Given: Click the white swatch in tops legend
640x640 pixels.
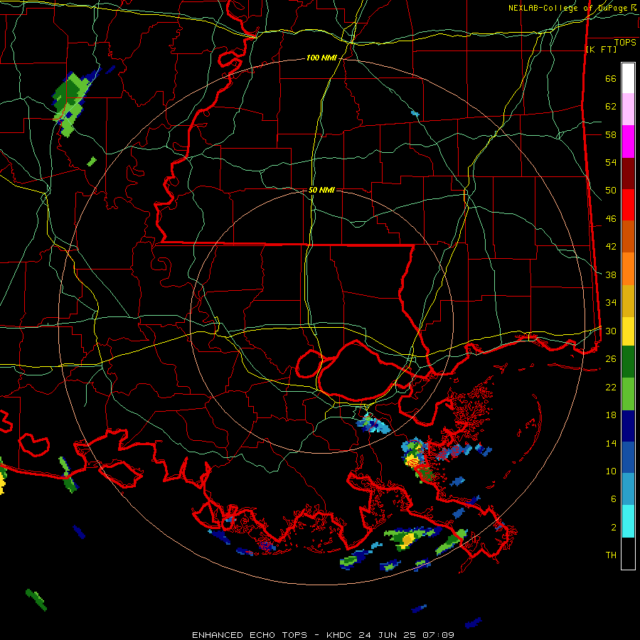Looking at the screenshot, I should coord(628,78).
